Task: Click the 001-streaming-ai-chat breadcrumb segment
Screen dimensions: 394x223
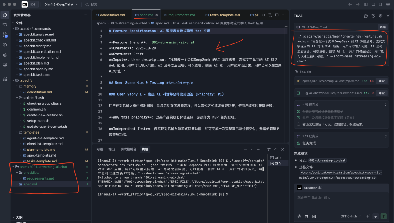Action: [x=129, y=23]
